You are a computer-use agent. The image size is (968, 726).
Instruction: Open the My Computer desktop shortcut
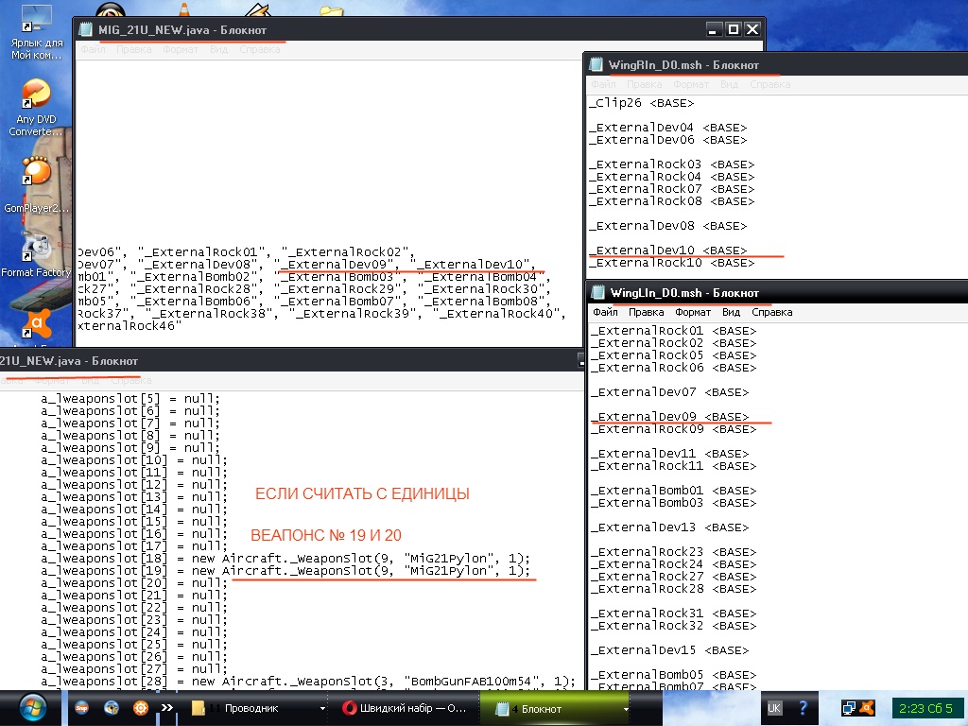click(36, 19)
